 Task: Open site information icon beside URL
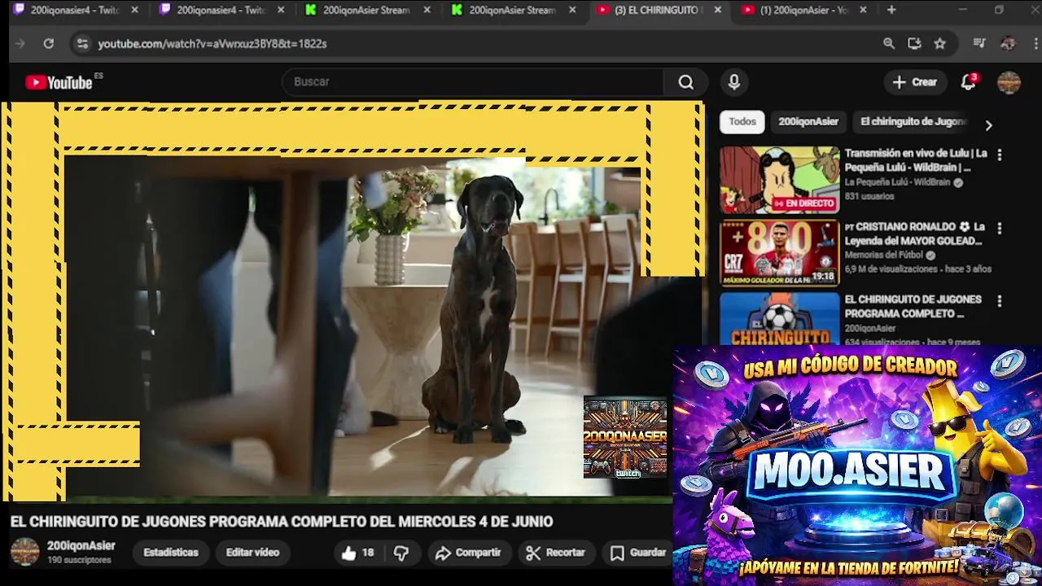[x=81, y=44]
